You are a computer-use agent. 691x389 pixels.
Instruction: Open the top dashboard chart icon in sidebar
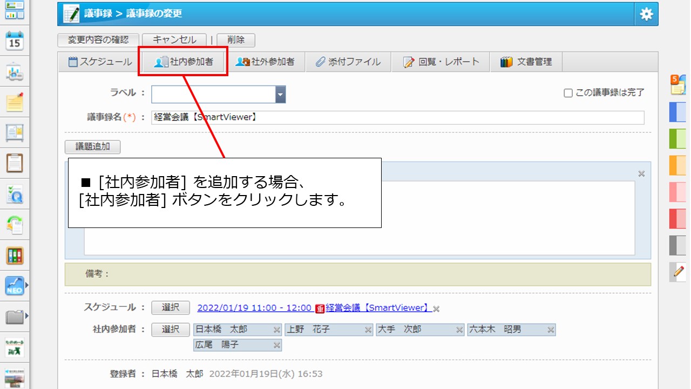[15, 10]
